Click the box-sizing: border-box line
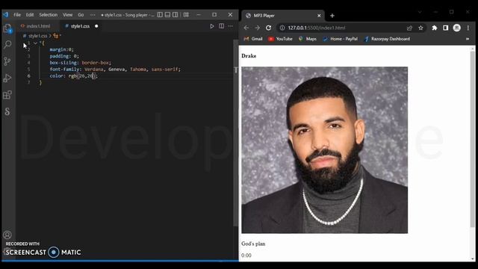Image resolution: width=478 pixels, height=269 pixels. [81, 63]
